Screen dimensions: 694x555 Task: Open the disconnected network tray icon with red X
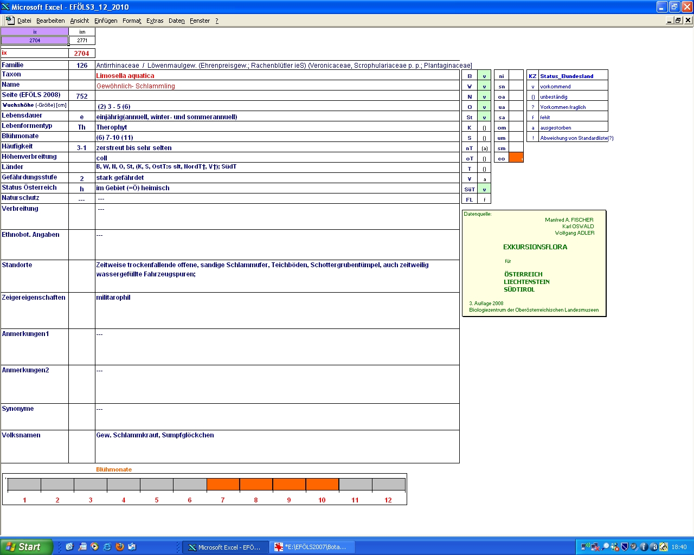[595, 547]
